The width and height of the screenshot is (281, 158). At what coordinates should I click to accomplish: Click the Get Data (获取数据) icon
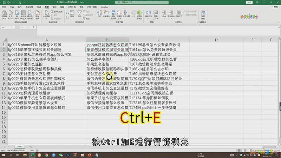click(4, 13)
